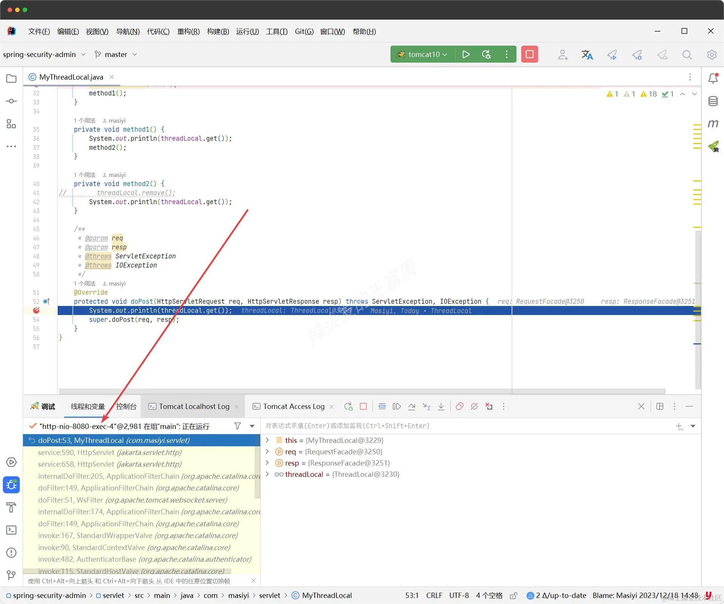Expand the spring-security-admin project dropdown
This screenshot has height=604, width=724.
click(x=45, y=54)
